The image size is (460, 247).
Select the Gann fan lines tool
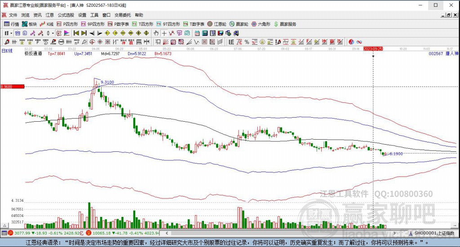tap(165, 42)
